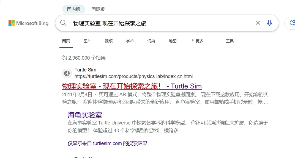Screen dimensions: 295x158
Task: Click the globe icon for Turtle Sim
Action: [x=67, y=73]
